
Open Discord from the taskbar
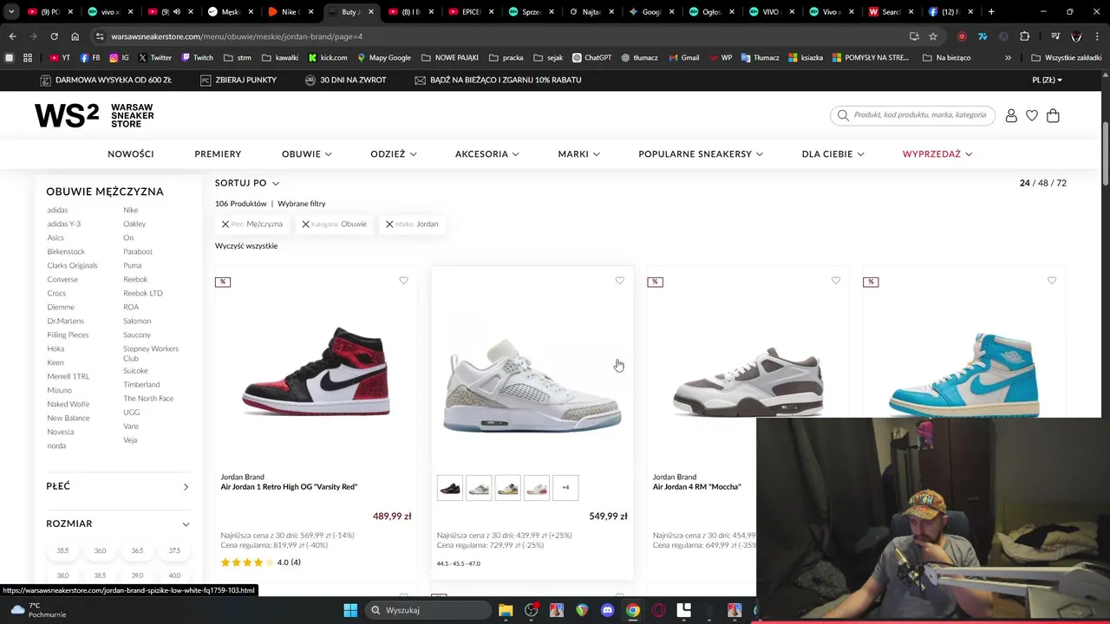tap(607, 610)
